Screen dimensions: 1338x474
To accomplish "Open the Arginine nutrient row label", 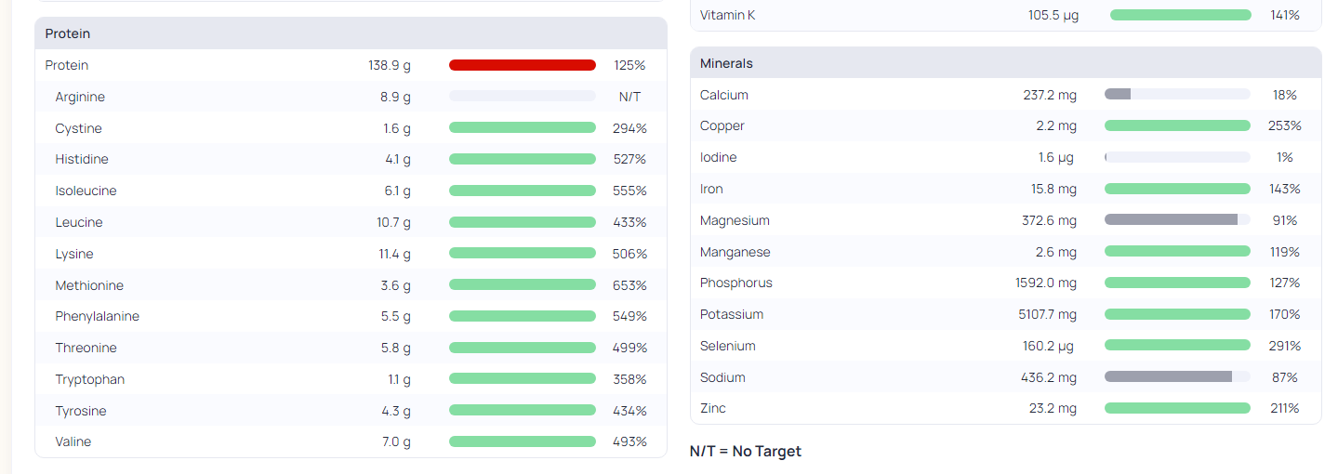I will point(80,97).
